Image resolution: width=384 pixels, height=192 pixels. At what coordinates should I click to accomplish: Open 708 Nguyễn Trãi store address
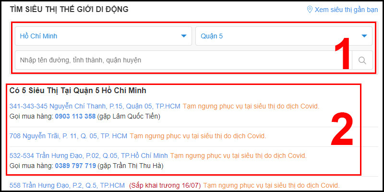tap(68, 136)
